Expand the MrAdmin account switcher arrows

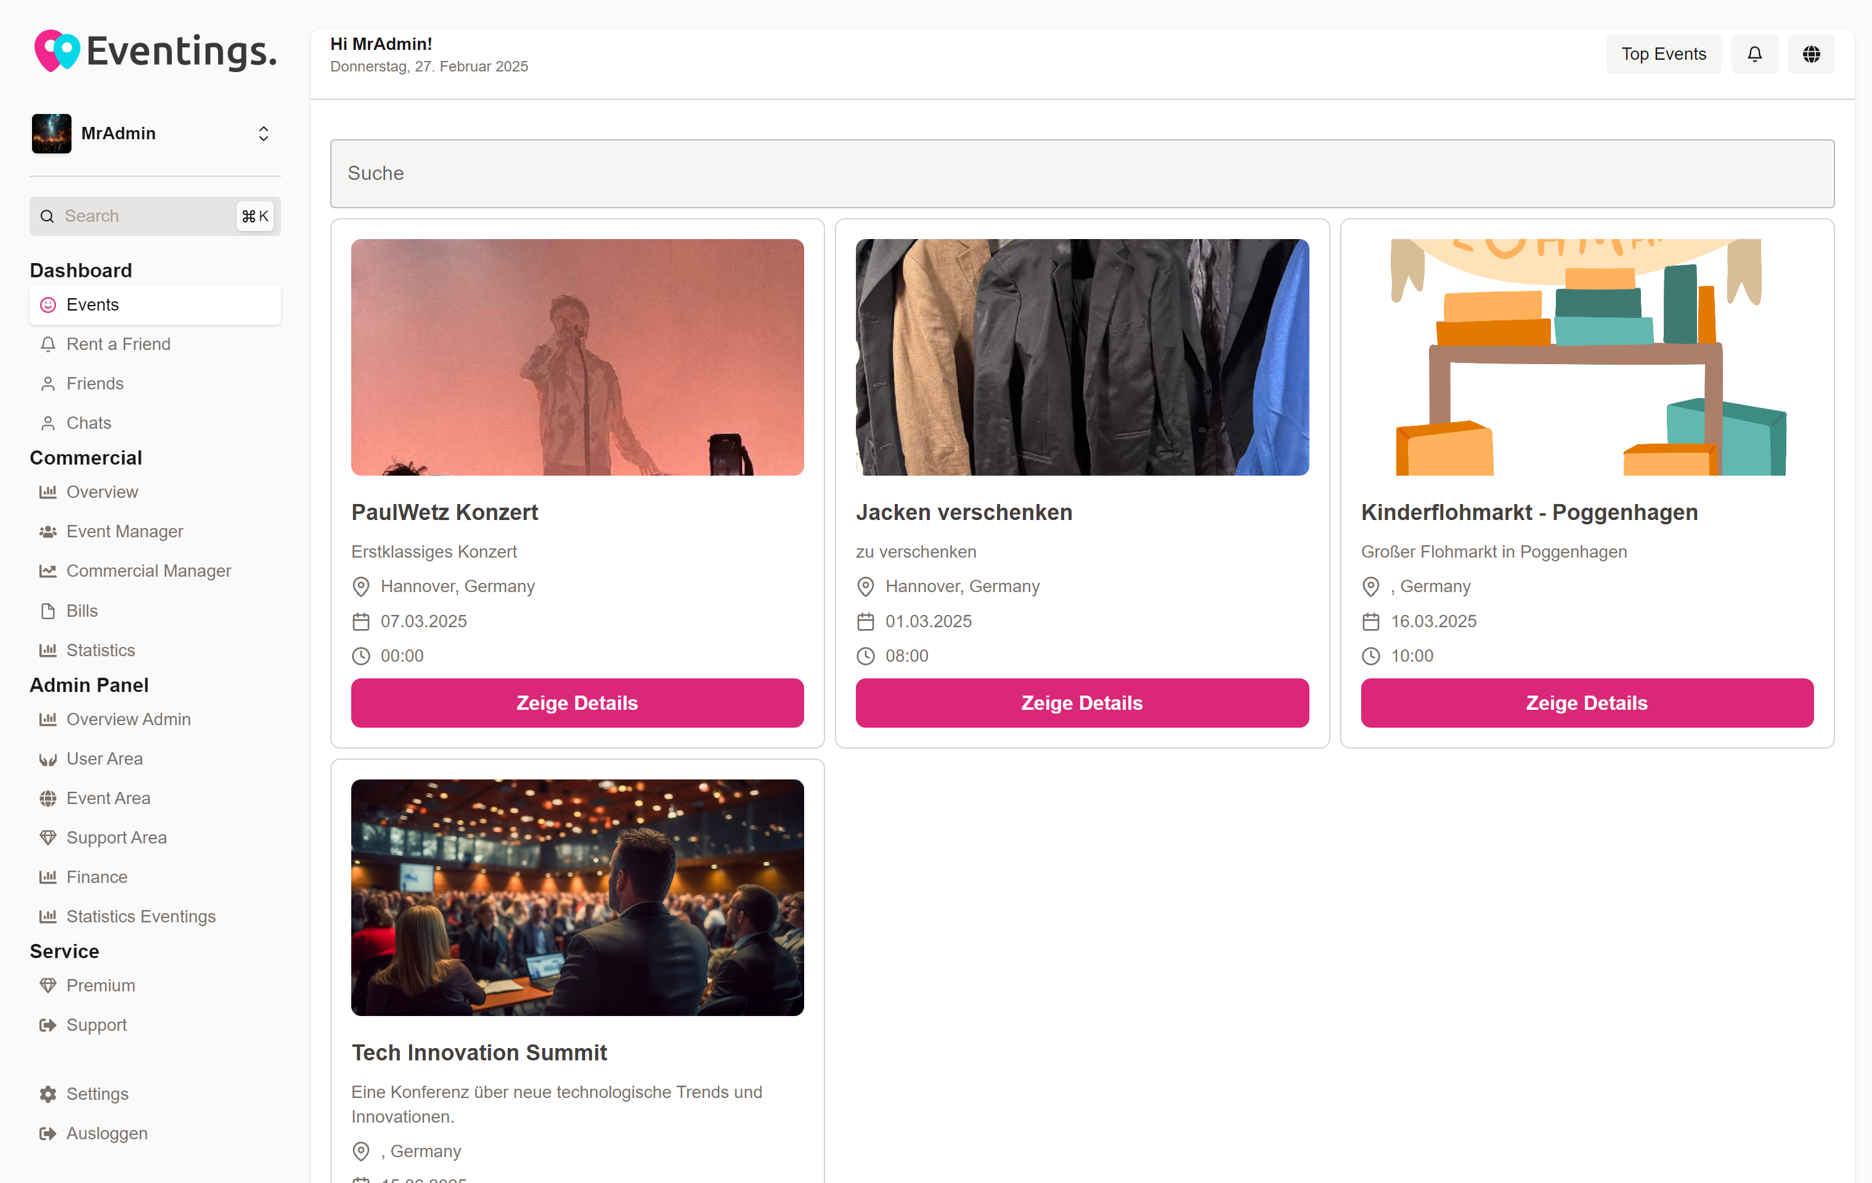(x=264, y=134)
